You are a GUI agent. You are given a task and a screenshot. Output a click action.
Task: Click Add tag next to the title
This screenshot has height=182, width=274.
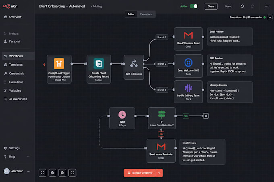[96, 6]
